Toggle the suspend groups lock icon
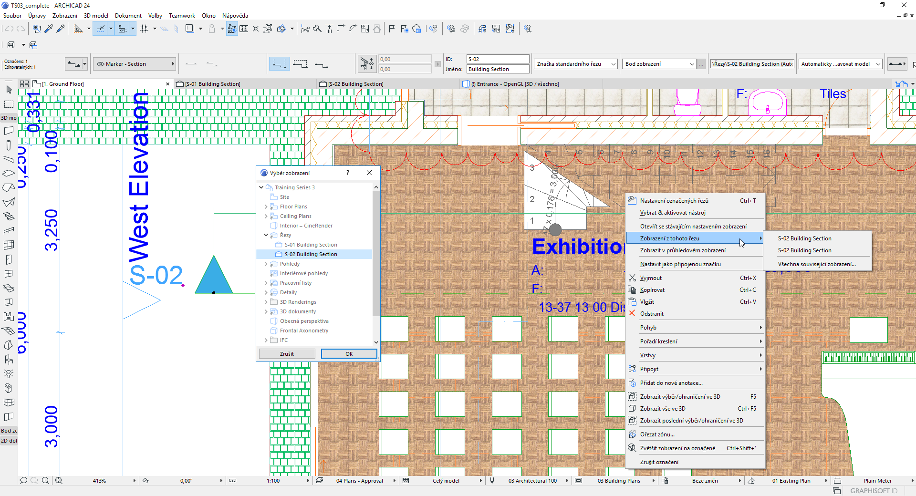Viewport: 916px width, 496px height. [x=212, y=29]
